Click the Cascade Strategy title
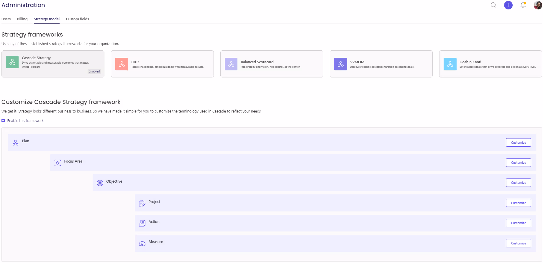 click(36, 58)
